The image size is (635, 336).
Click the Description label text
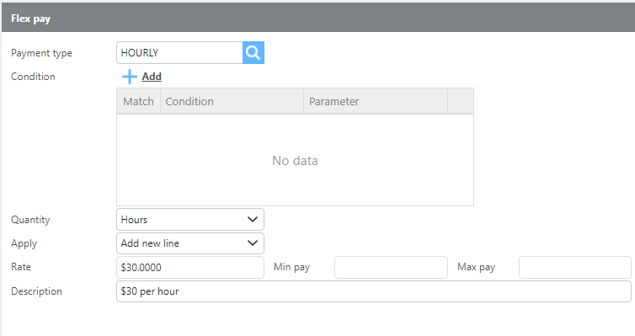[x=36, y=291]
